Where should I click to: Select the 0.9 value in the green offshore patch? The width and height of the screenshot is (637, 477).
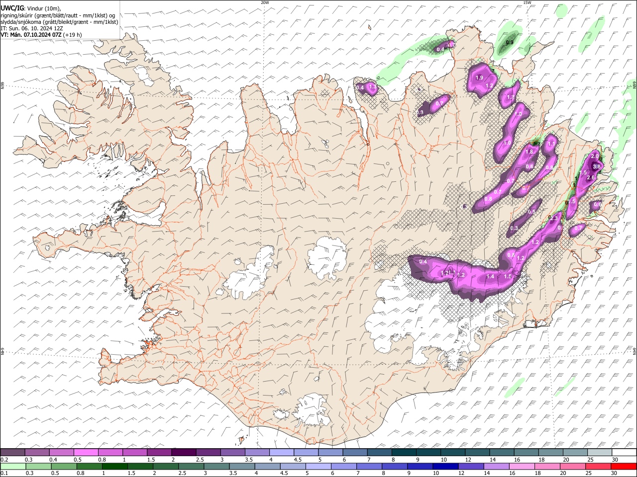click(510, 43)
